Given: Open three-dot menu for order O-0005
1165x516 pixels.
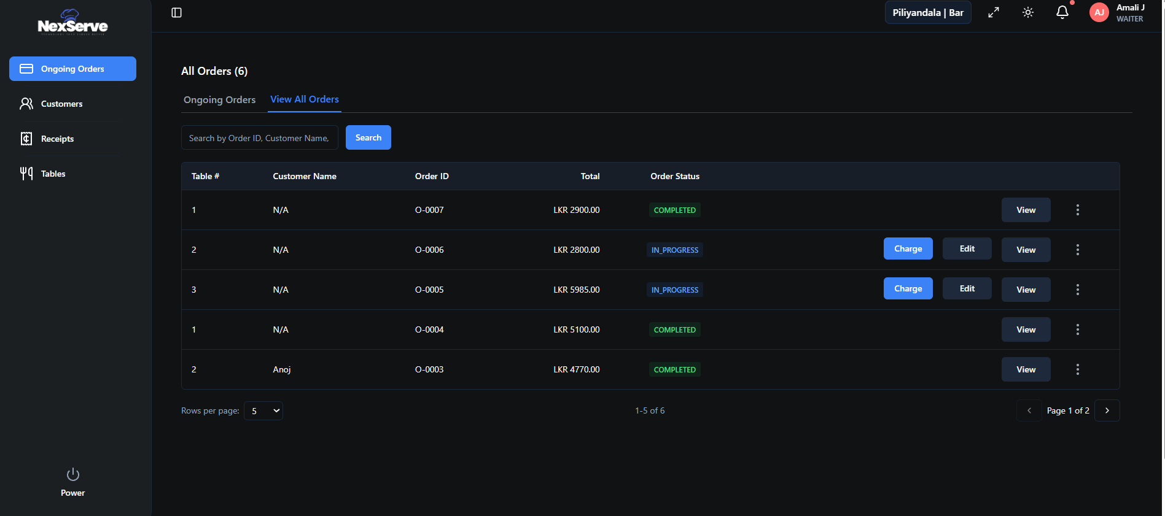Looking at the screenshot, I should [x=1077, y=290].
